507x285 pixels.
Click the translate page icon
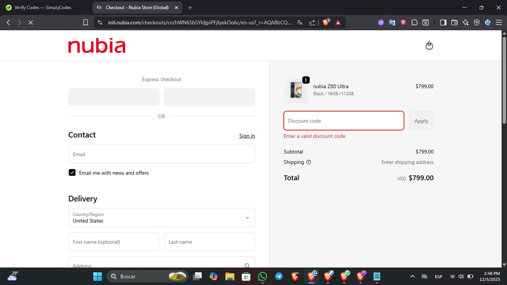(299, 22)
